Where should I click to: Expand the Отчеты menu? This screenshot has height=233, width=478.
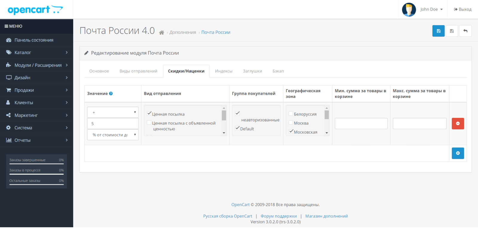pos(36,140)
